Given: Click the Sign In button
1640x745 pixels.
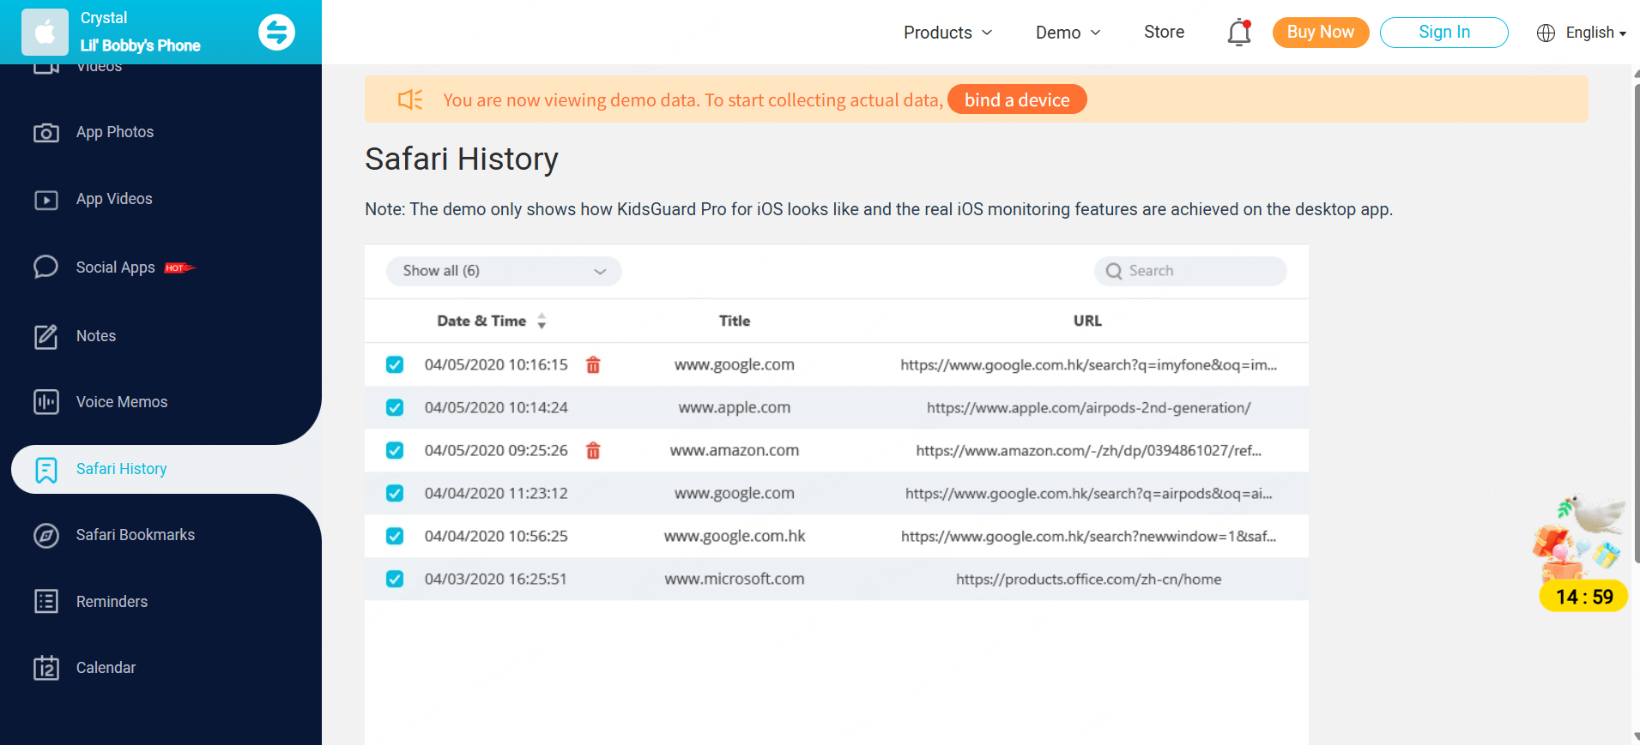Looking at the screenshot, I should 1443,33.
